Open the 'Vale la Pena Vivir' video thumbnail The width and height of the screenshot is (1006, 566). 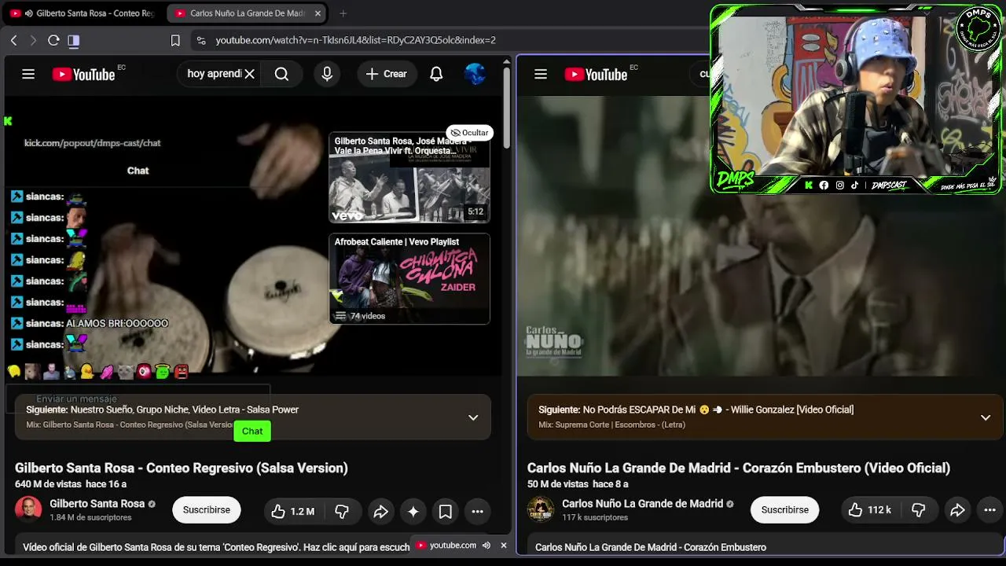click(409, 178)
